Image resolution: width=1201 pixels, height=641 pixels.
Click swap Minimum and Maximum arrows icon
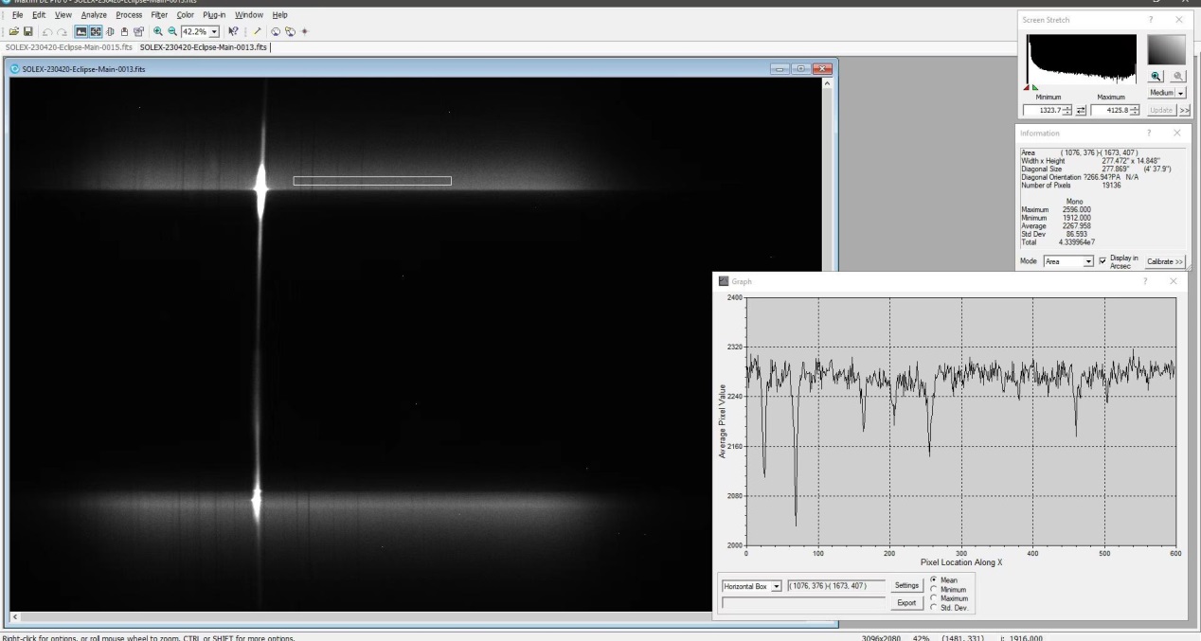point(1082,111)
